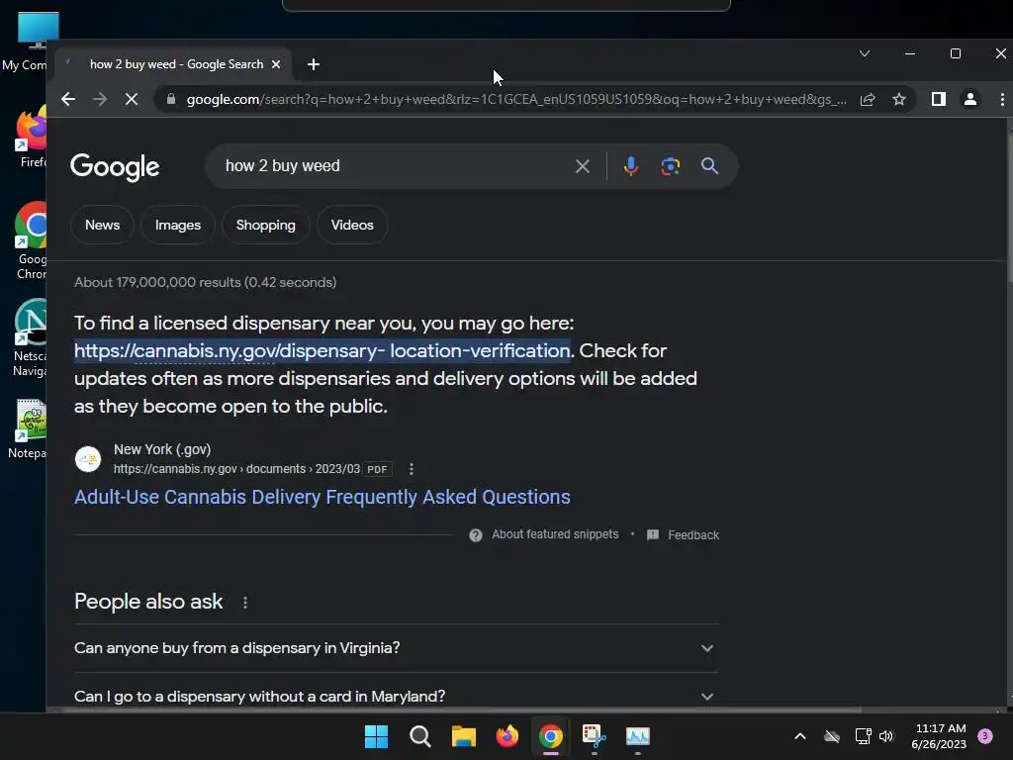Image resolution: width=1013 pixels, height=760 pixels.
Task: Click the Chrome taskbar icon
Action: point(551,736)
